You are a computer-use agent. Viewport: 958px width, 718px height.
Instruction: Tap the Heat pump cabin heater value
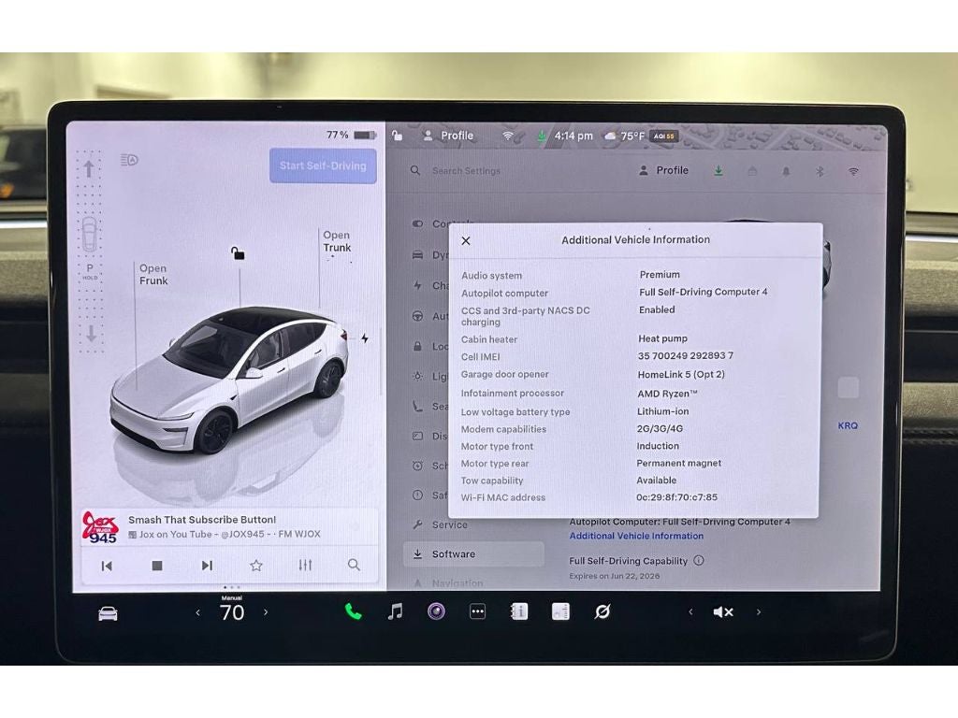pos(663,338)
